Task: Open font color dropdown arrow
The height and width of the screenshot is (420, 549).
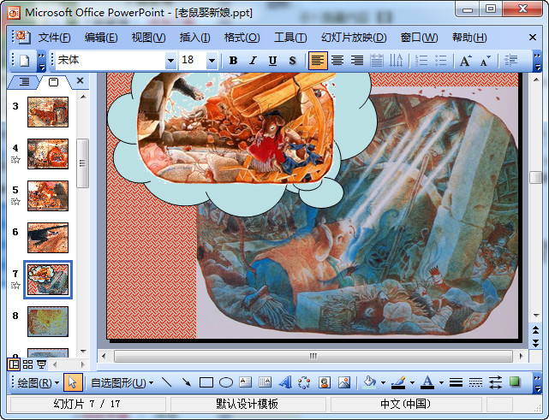Action: (441, 382)
